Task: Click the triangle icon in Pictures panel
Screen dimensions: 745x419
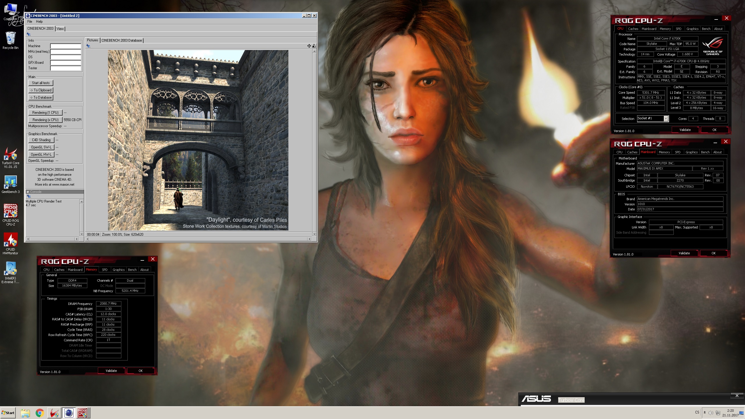Action: pos(314,46)
